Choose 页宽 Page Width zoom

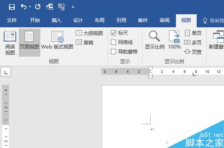193,52
